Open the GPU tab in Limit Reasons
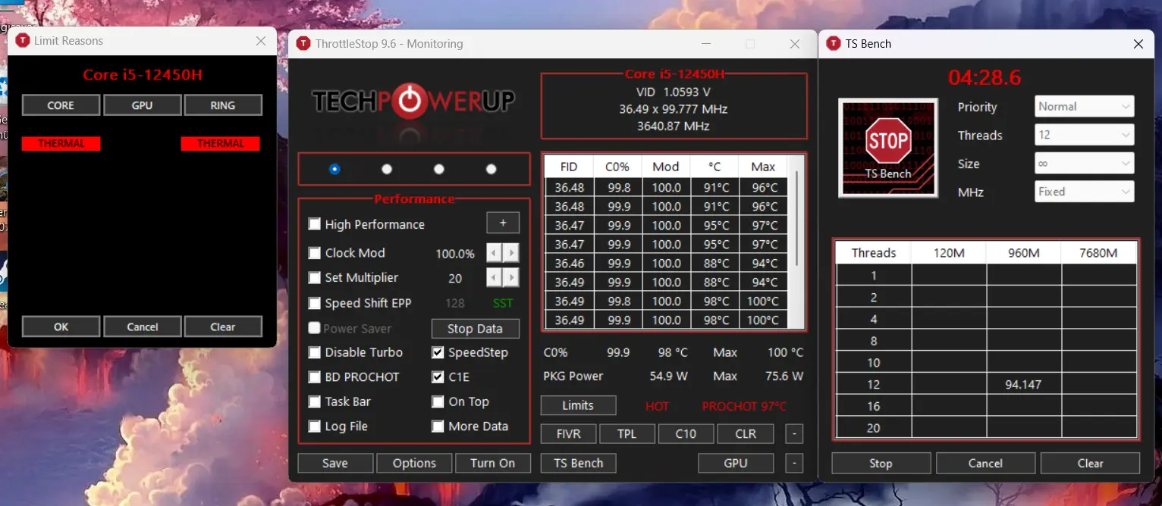Viewport: 1162px width, 506px height. click(x=142, y=105)
